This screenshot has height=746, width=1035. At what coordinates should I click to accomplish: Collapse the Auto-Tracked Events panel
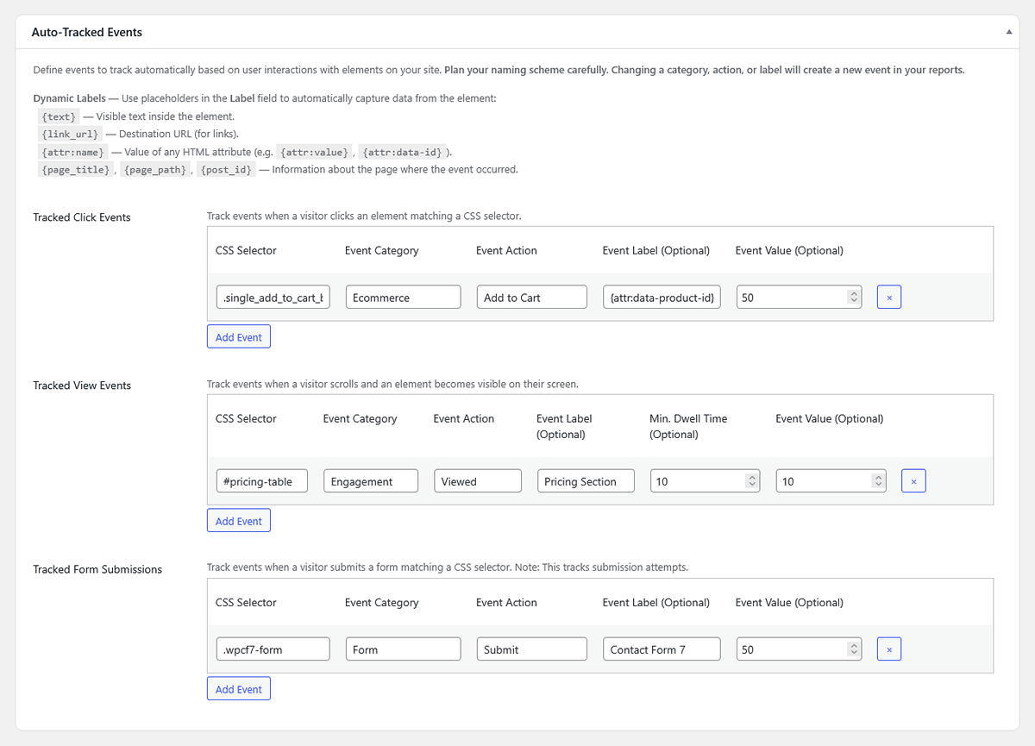coord(1007,31)
